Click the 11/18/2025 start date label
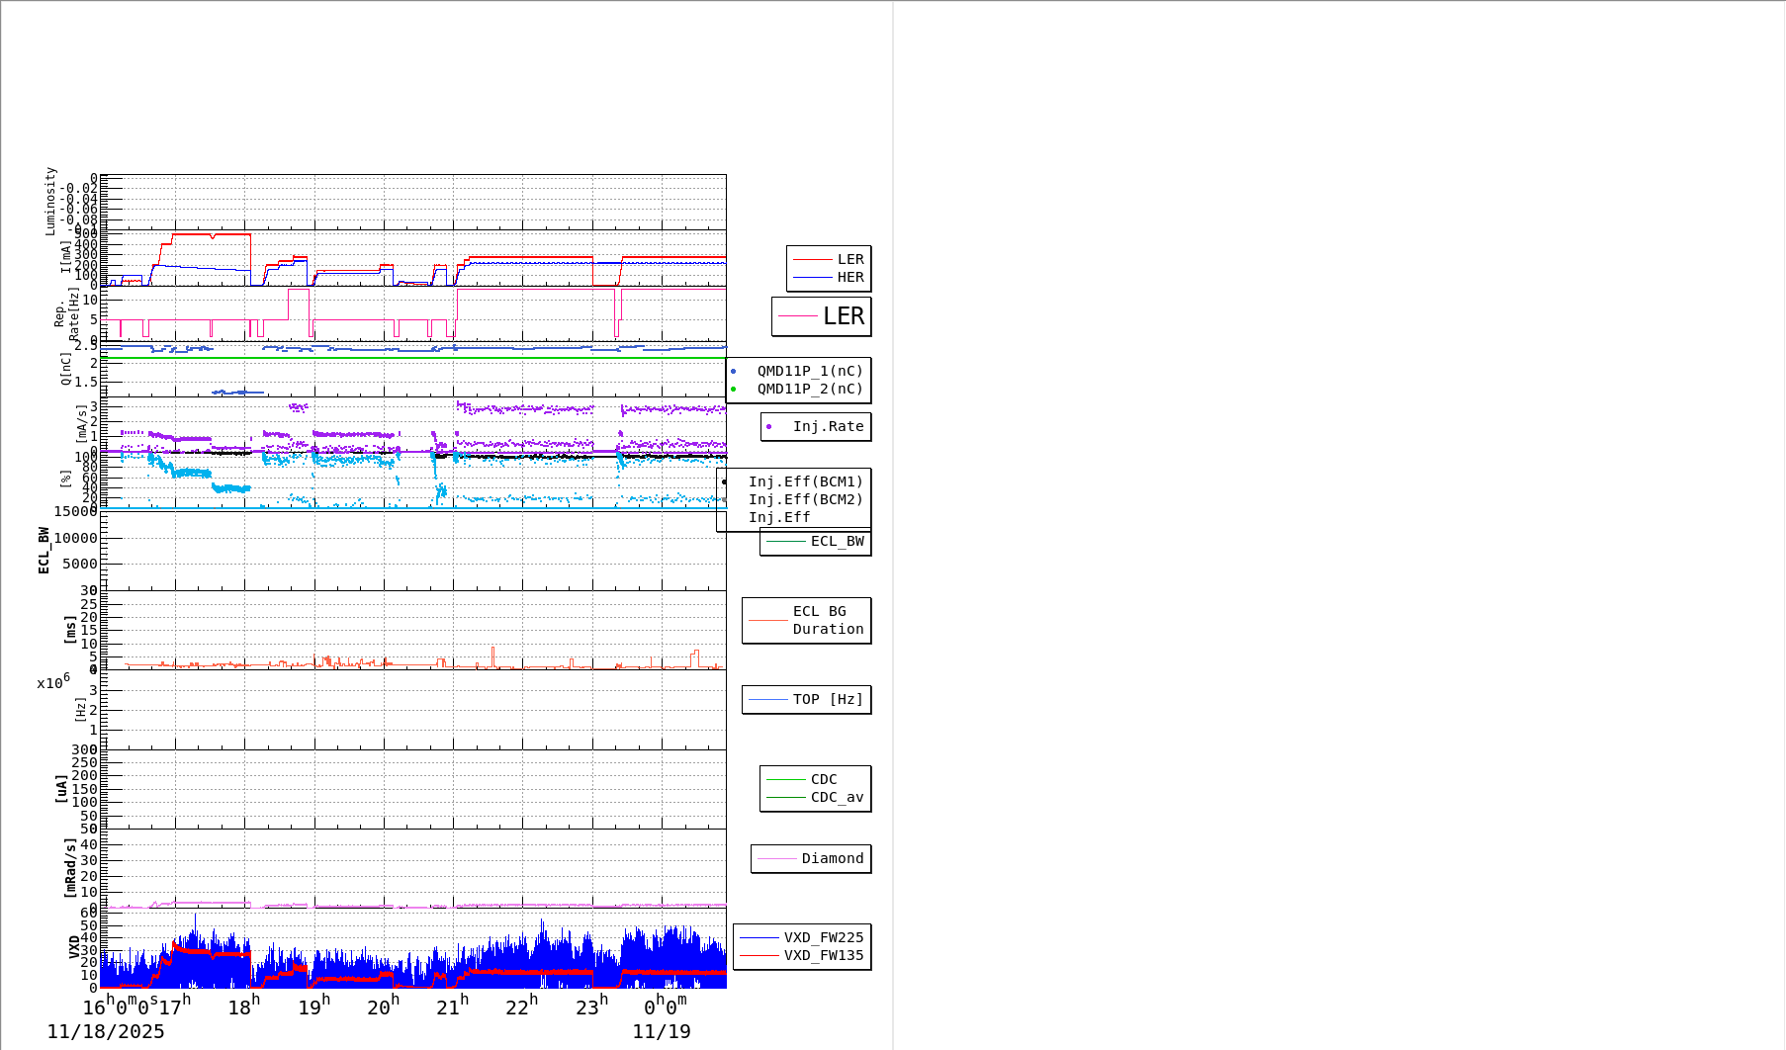The height and width of the screenshot is (1050, 1786). (x=106, y=1031)
